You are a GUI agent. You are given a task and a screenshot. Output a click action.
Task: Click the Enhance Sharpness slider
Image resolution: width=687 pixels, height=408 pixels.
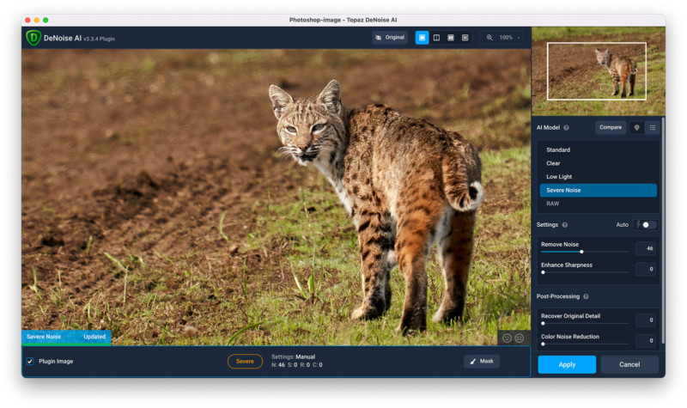(x=585, y=272)
